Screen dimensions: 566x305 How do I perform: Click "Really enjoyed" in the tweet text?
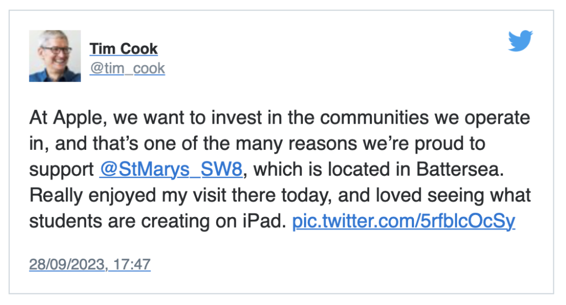(x=92, y=196)
